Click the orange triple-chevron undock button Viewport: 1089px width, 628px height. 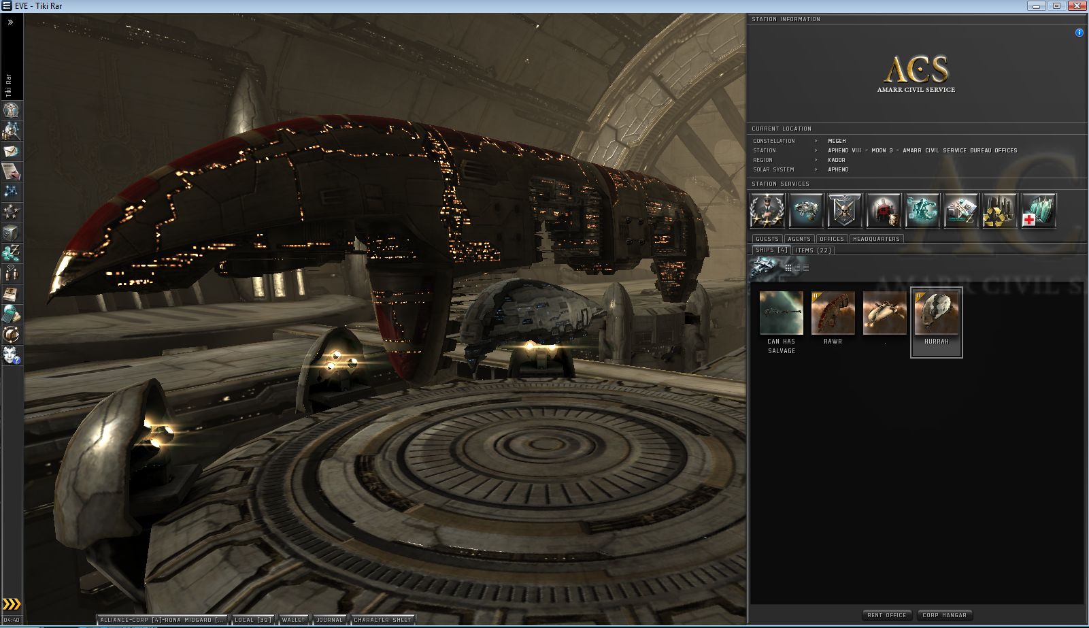[12, 604]
